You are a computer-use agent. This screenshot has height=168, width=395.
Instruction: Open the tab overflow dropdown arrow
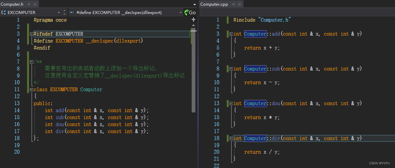194,5
